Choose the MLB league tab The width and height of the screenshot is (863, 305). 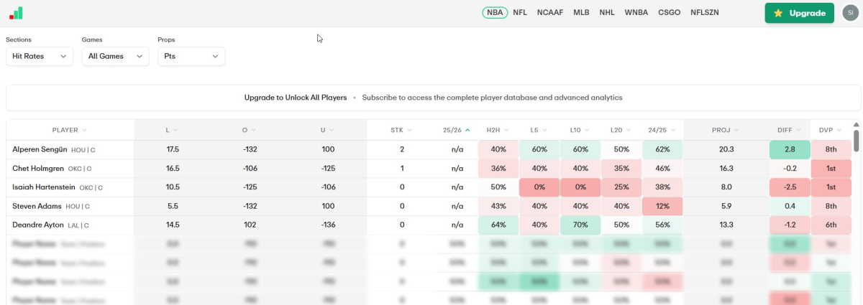(x=581, y=13)
